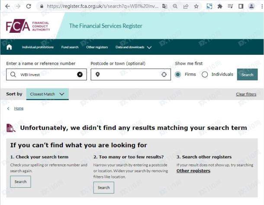
Task: Open Individual prohibitions menu item
Action: pos(38,47)
